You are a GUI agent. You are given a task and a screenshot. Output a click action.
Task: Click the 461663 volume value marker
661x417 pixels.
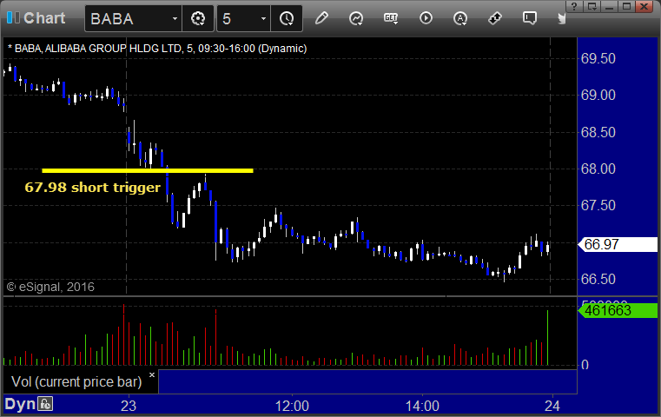(618, 311)
